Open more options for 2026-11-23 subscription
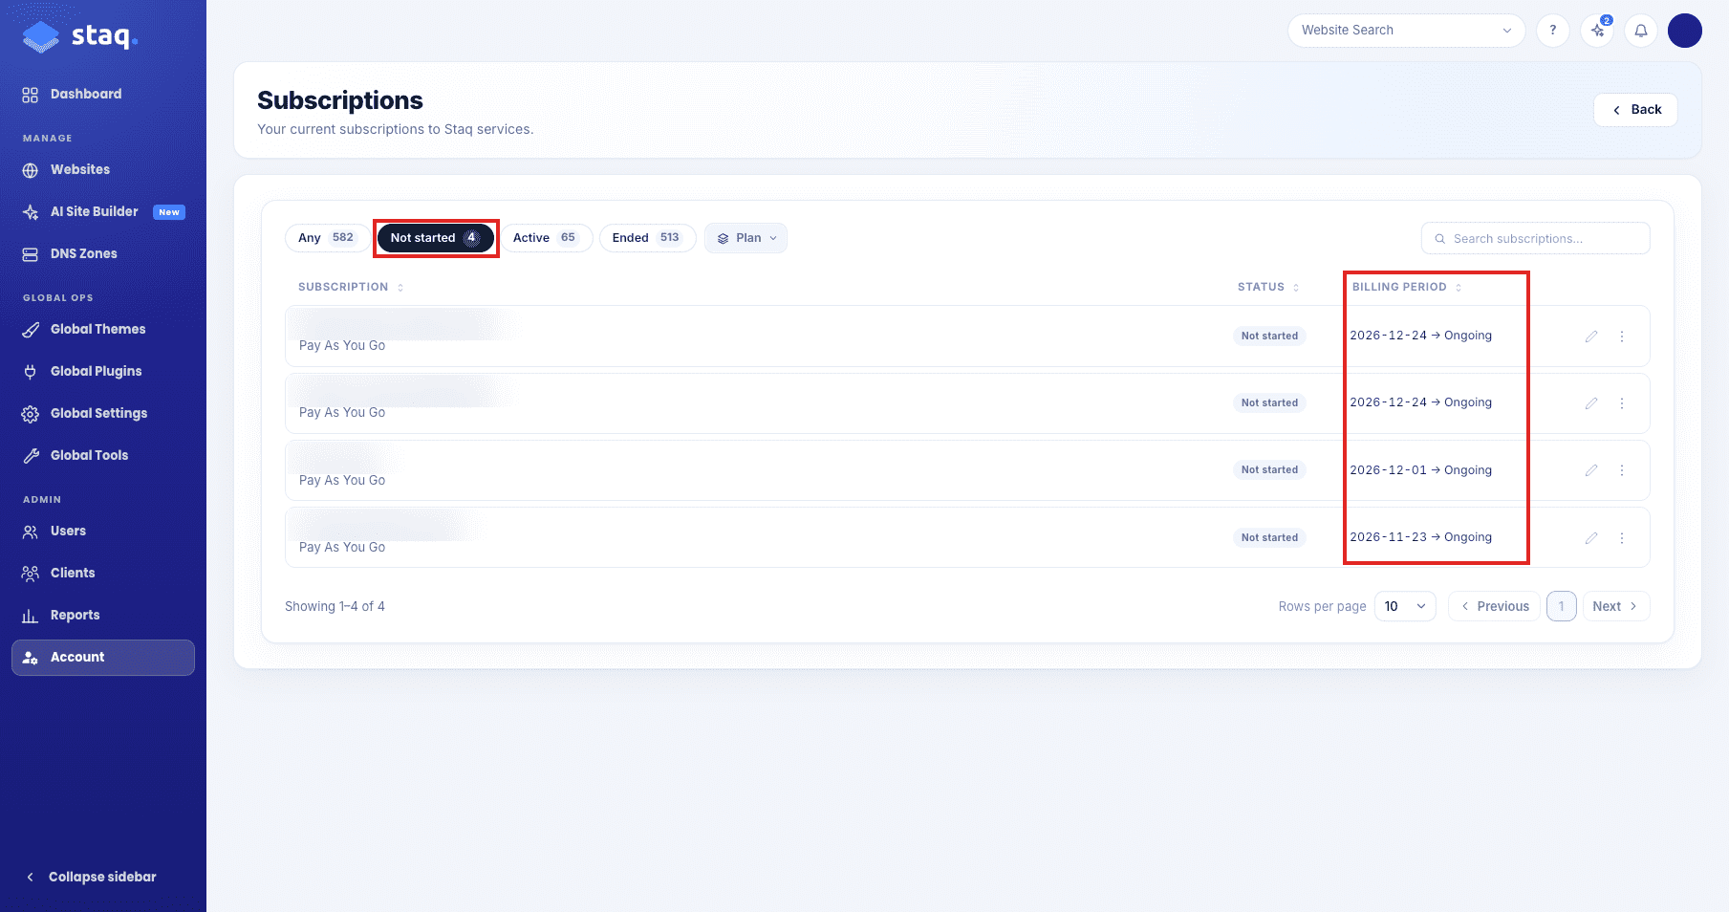This screenshot has width=1729, height=912. pyautogui.click(x=1622, y=538)
